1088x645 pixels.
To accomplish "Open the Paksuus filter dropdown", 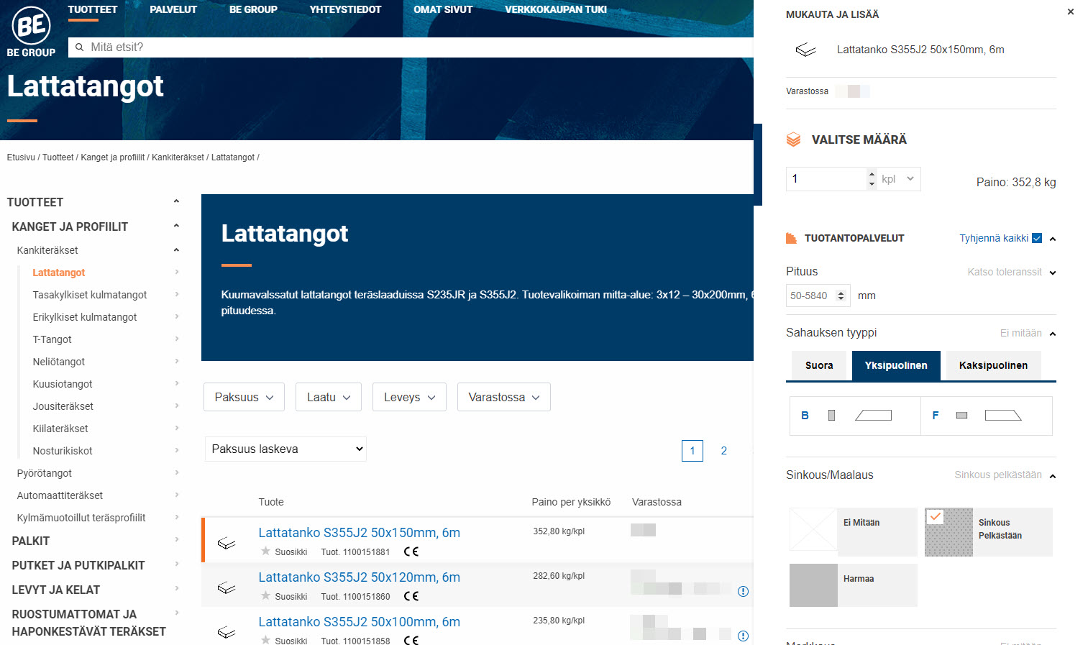I will (x=244, y=397).
